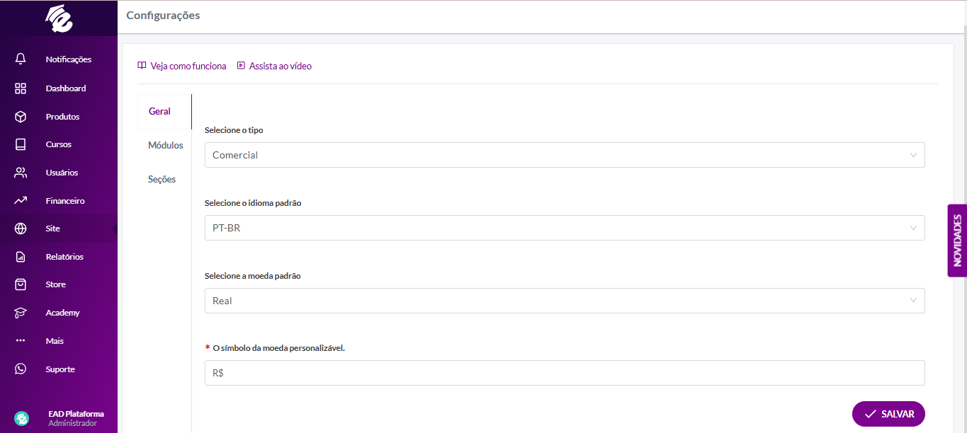Click the open book icon beside Veja como funciona
967x433 pixels.
(142, 66)
